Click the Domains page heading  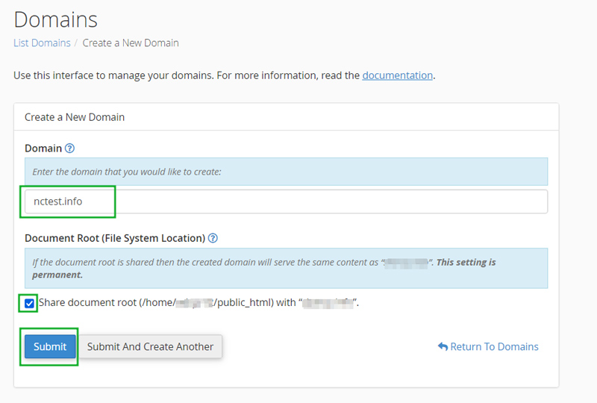(x=55, y=19)
